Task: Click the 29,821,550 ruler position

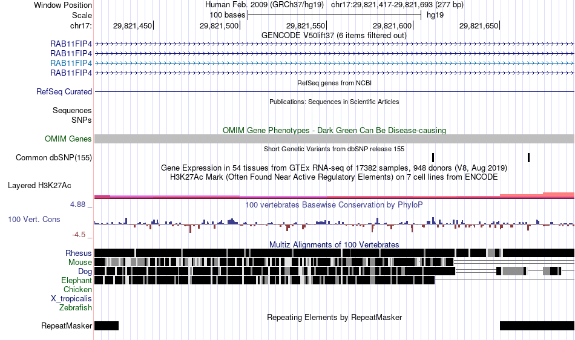Action: pyautogui.click(x=306, y=25)
